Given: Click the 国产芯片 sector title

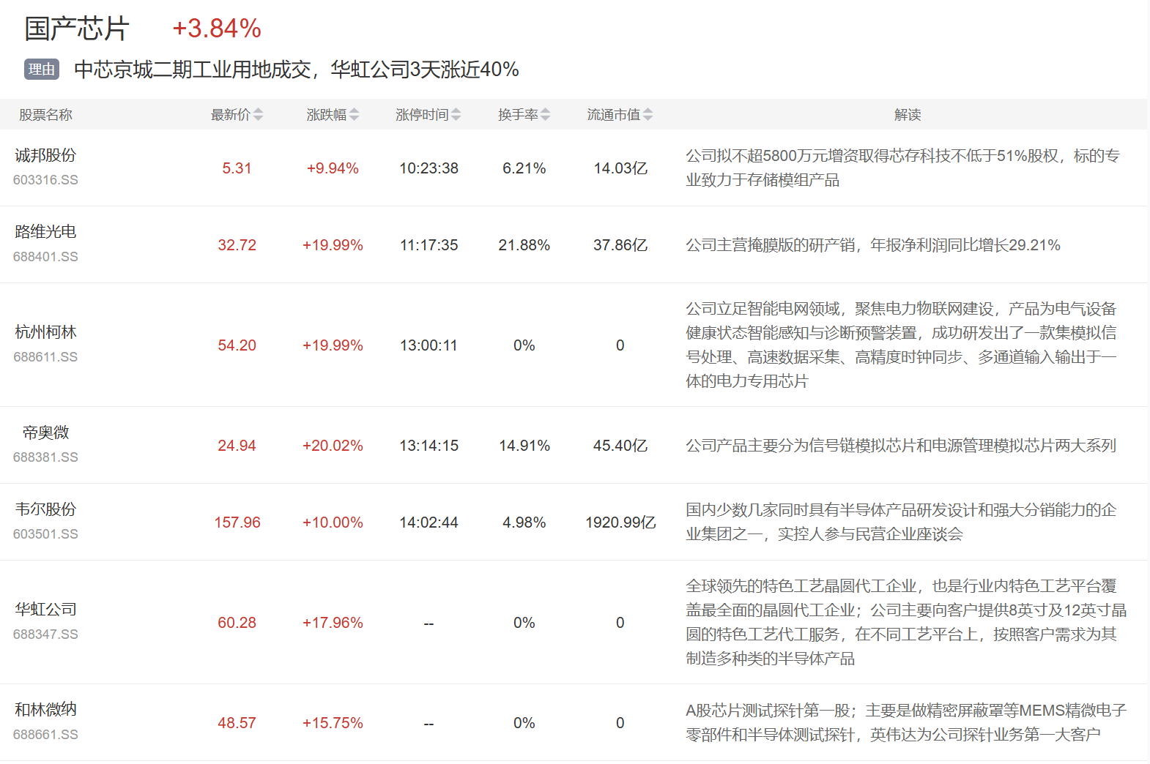Looking at the screenshot, I should [x=77, y=29].
